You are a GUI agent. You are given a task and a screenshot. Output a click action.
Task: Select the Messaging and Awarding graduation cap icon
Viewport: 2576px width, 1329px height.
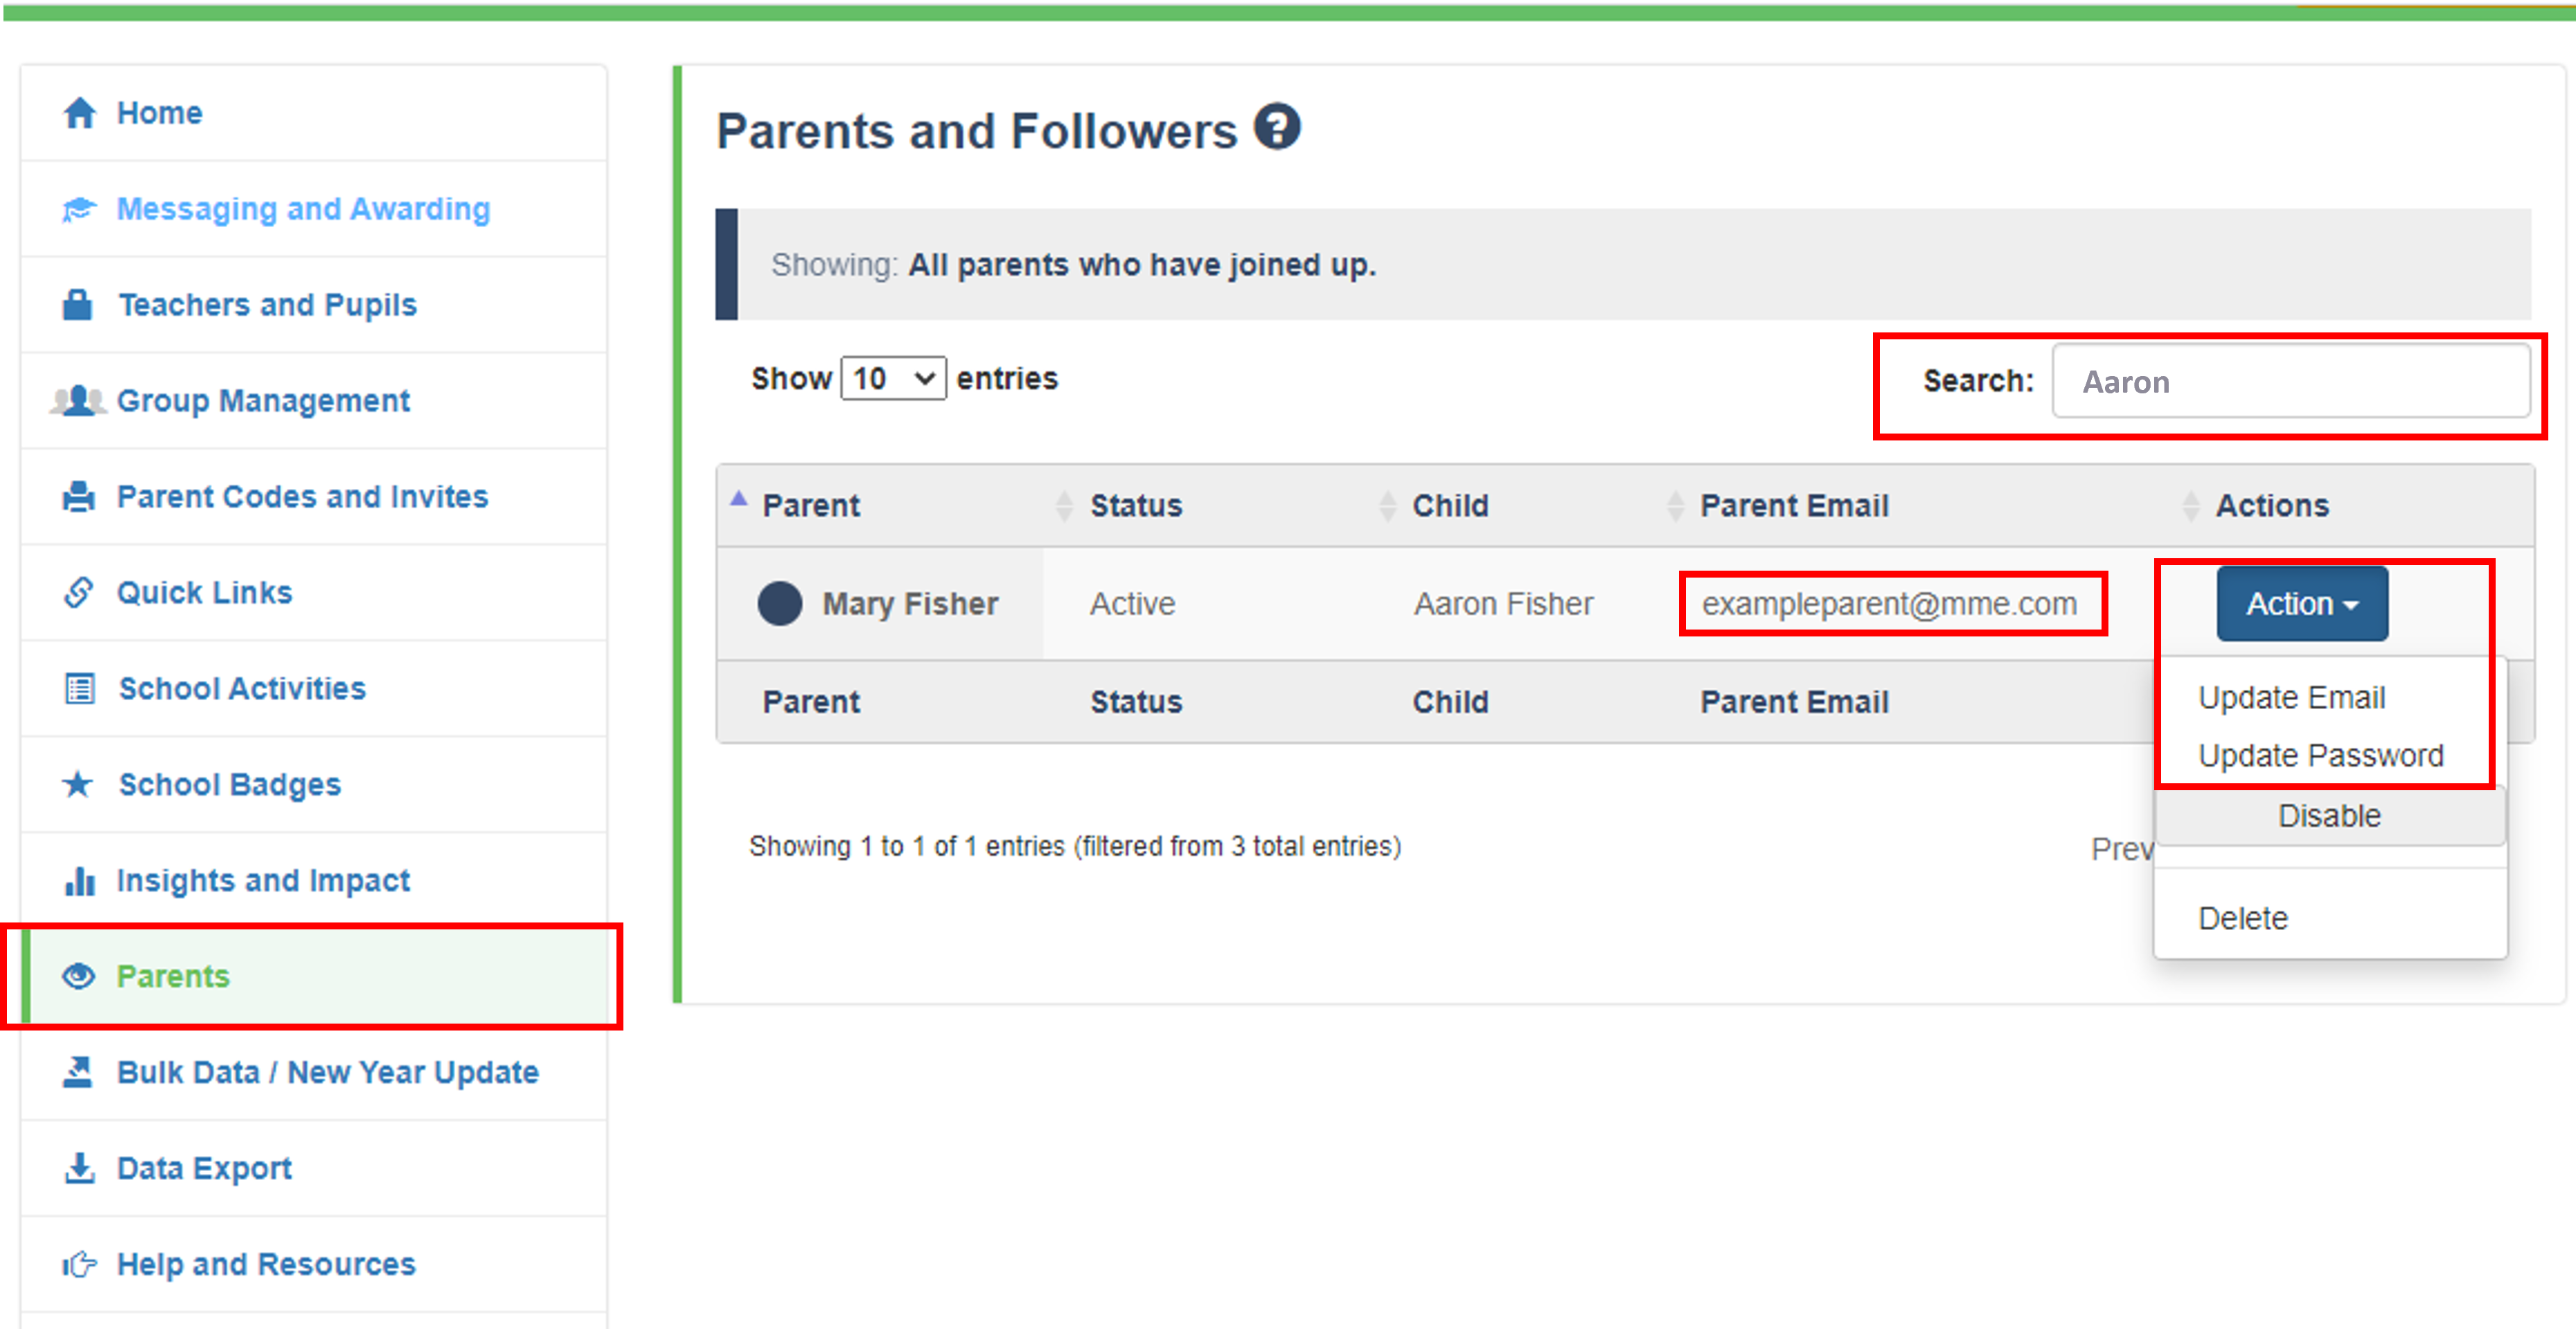coord(78,209)
